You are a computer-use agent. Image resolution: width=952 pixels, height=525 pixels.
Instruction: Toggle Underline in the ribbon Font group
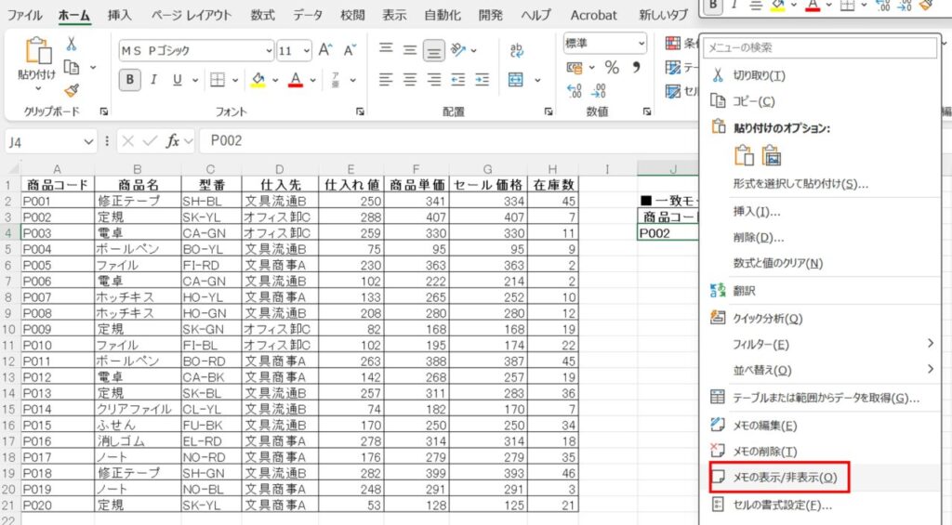click(x=178, y=80)
